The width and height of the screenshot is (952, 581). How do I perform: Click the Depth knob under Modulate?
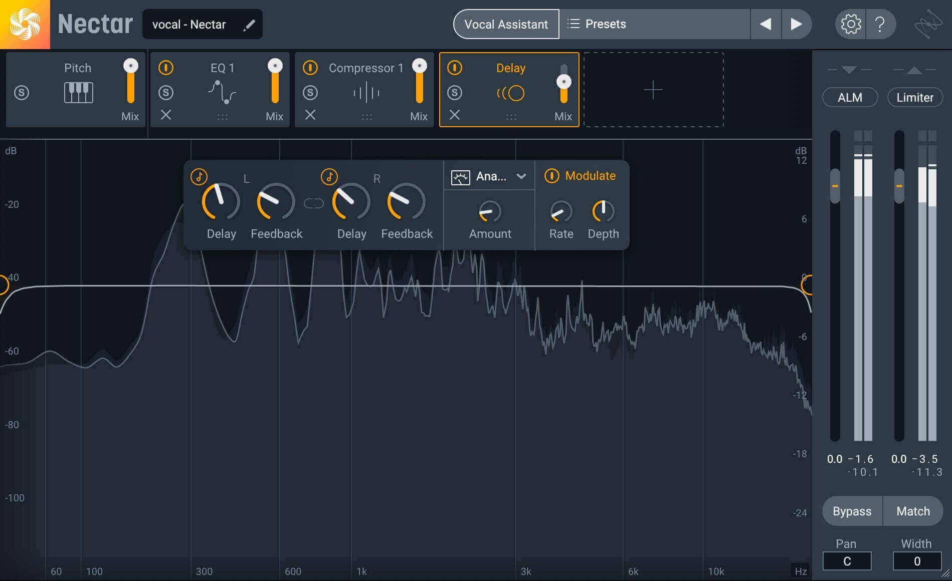[x=603, y=211]
